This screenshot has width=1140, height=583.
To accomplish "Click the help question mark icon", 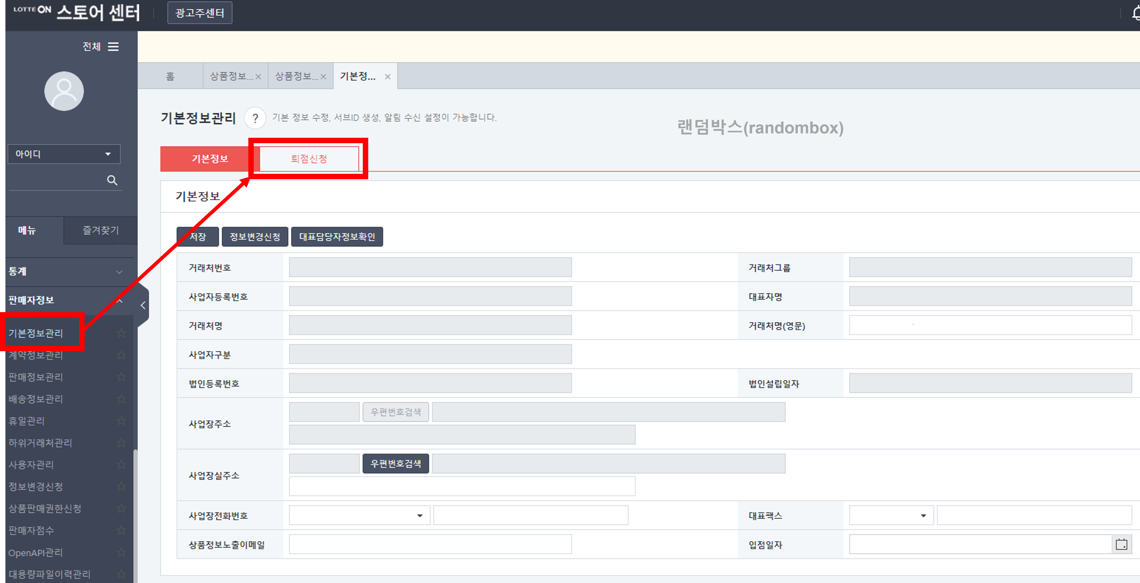I will (255, 118).
